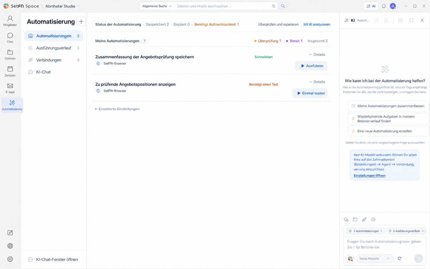The height and width of the screenshot is (269, 430).
Task: Open the E-Mail section
Action: tap(10, 88)
